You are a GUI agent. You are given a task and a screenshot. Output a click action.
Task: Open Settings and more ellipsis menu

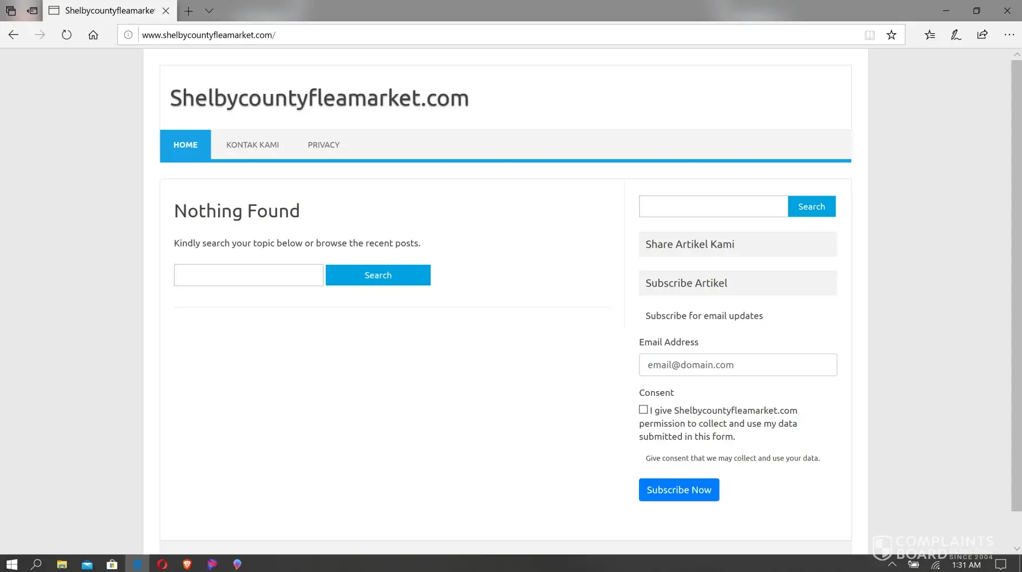(x=1009, y=35)
